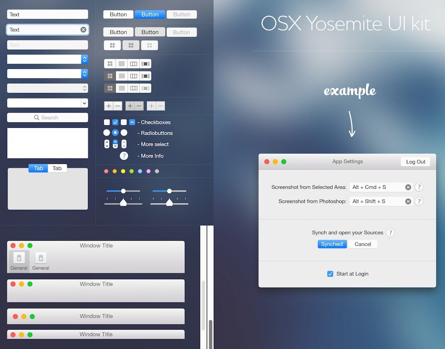Screen dimensions: 445x349
Task: Switch to the blue selected Tab
Action: click(x=38, y=168)
